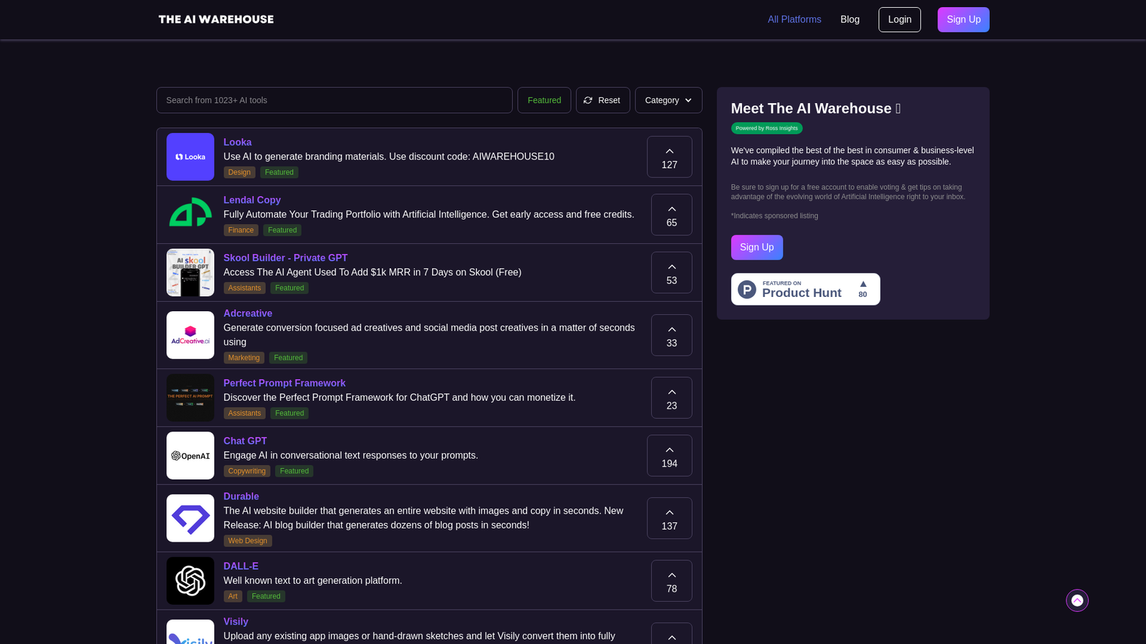Open the Adcreative listing title
1146x644 pixels.
(x=248, y=313)
